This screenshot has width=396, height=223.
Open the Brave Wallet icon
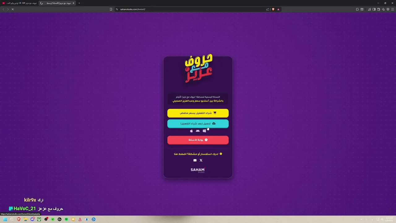(x=379, y=9)
